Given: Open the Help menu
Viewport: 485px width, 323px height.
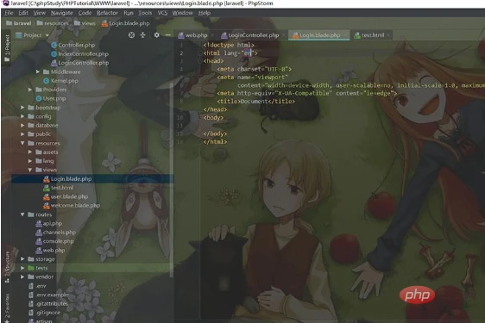Looking at the screenshot, I should [205, 13].
